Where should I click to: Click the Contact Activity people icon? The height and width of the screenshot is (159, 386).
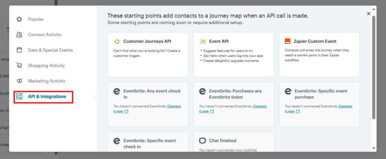(x=19, y=35)
